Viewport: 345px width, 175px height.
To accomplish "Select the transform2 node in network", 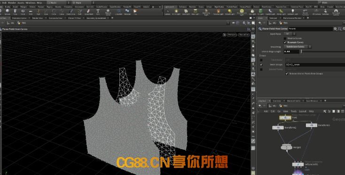I will [x=312, y=125].
